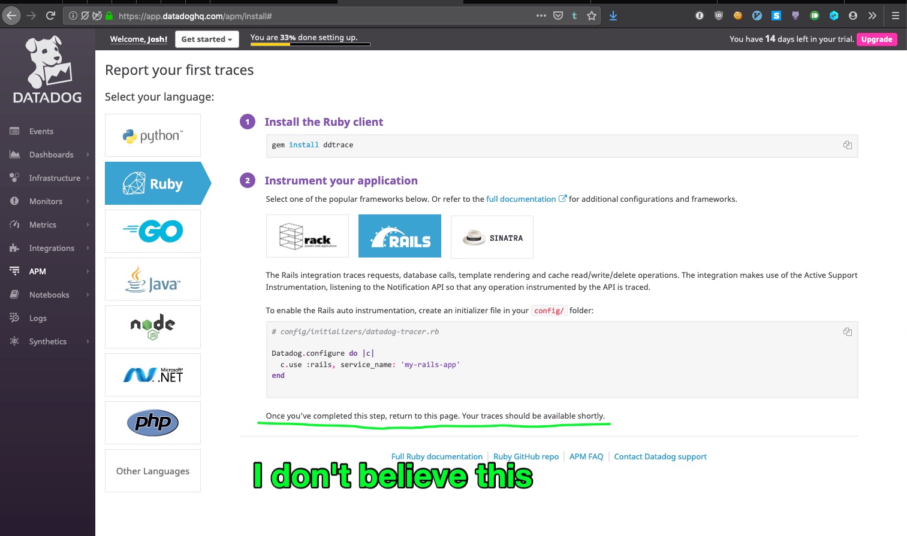Copy the Rails initializer code snippet
The width and height of the screenshot is (907, 536).
848,332
